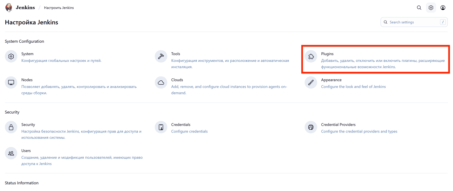Open the Credentials badge icon
Image resolution: width=453 pixels, height=191 pixels.
pos(161,127)
